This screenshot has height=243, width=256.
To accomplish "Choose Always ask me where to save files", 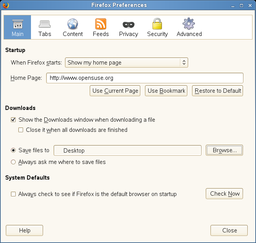I will (x=13, y=162).
